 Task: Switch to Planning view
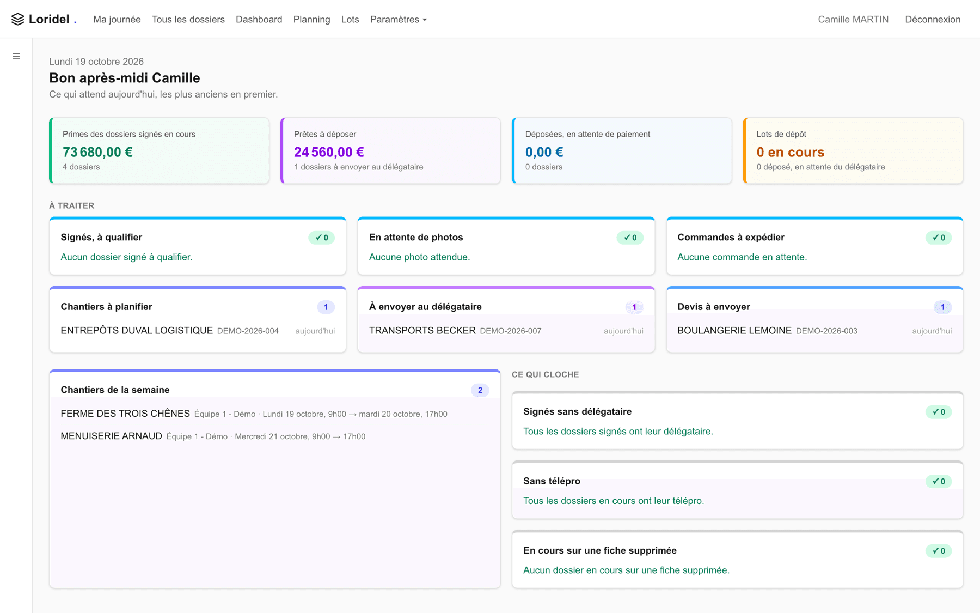(312, 19)
